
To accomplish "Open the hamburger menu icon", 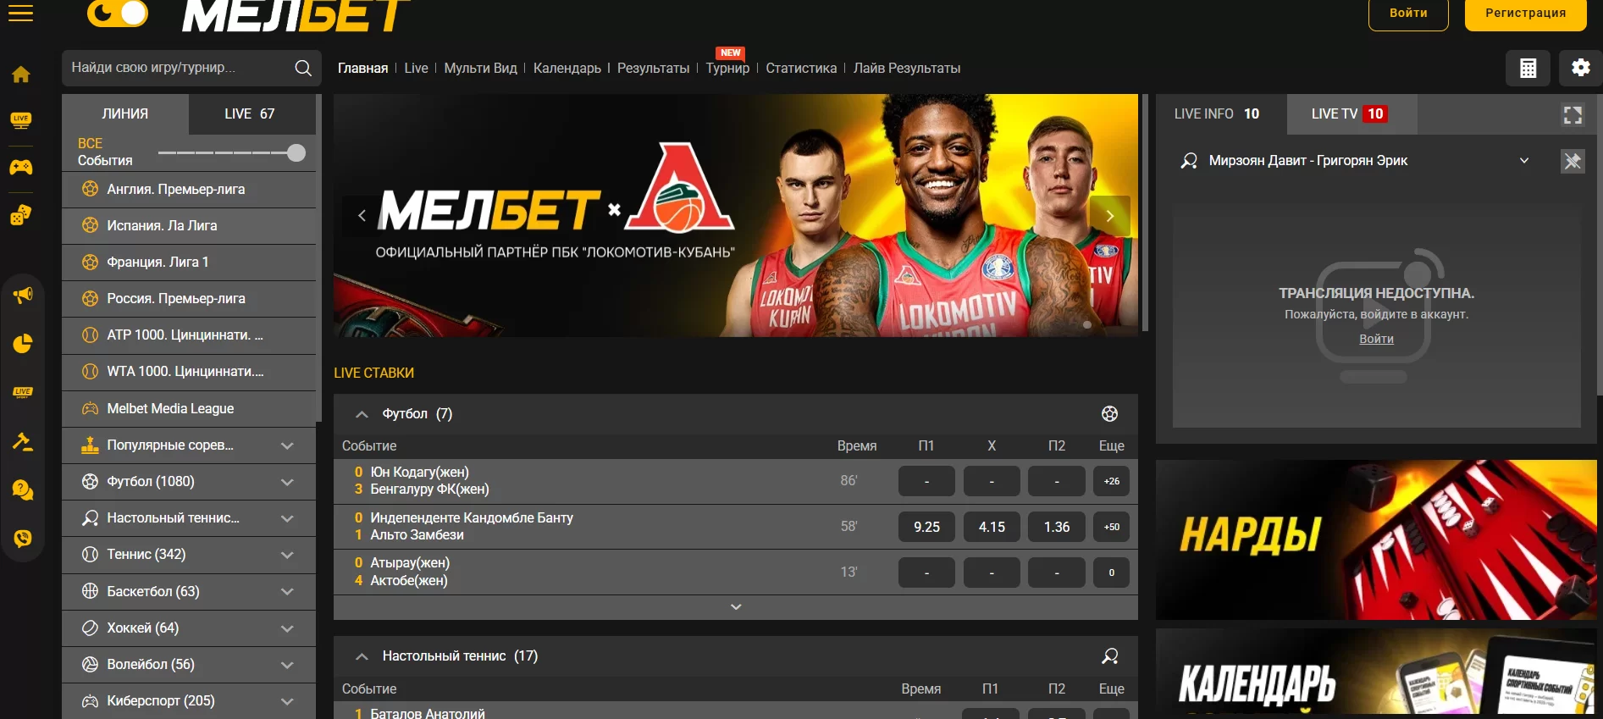I will point(20,13).
